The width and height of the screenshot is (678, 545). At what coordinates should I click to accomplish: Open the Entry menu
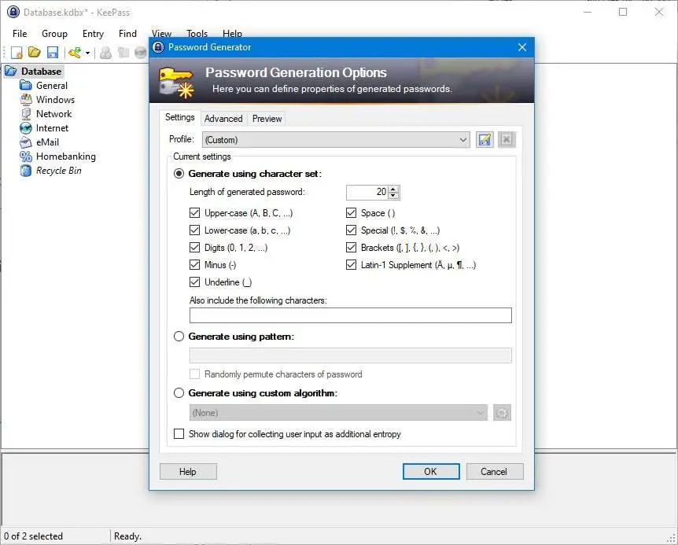(93, 34)
